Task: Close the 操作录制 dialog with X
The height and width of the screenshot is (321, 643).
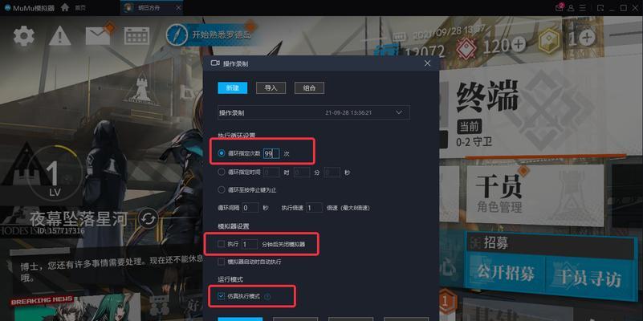Action: point(427,63)
